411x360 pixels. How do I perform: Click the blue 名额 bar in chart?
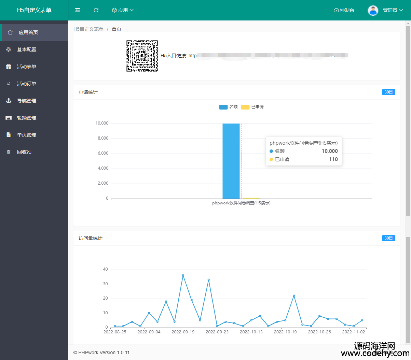point(231,161)
